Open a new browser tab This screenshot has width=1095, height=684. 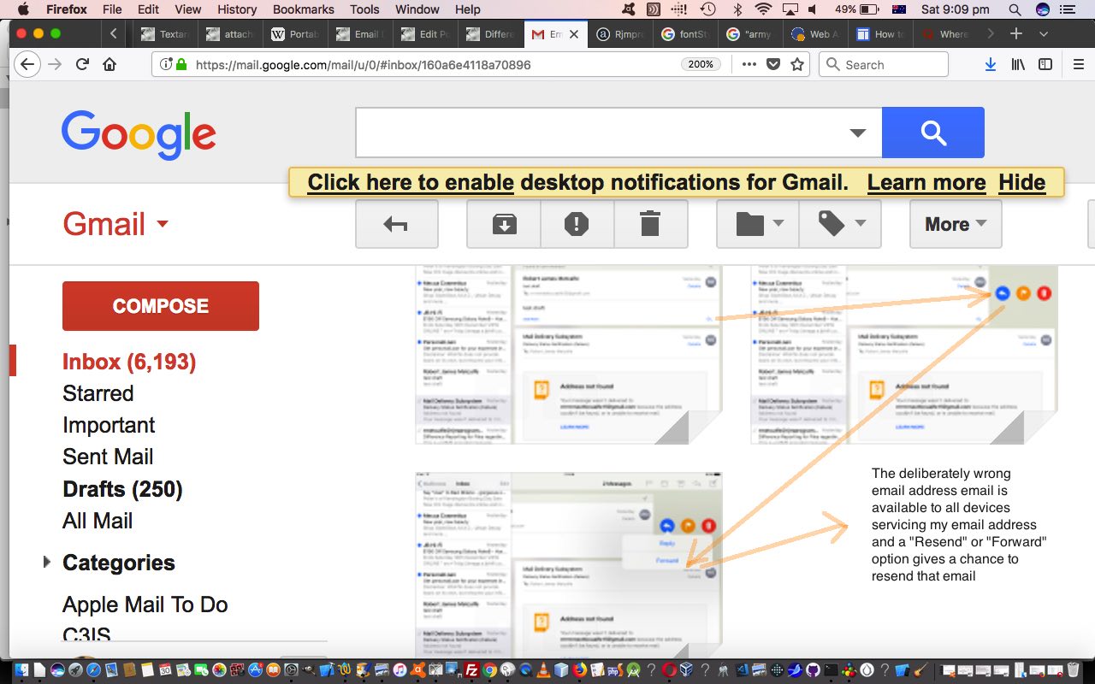(x=1016, y=34)
